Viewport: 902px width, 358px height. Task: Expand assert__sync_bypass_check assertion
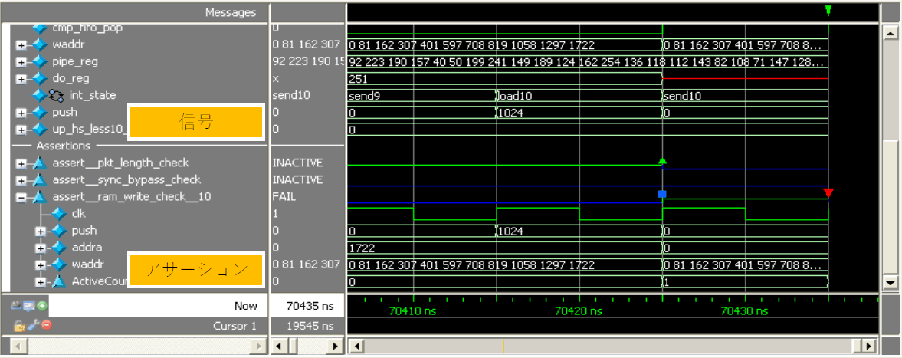tap(21, 180)
